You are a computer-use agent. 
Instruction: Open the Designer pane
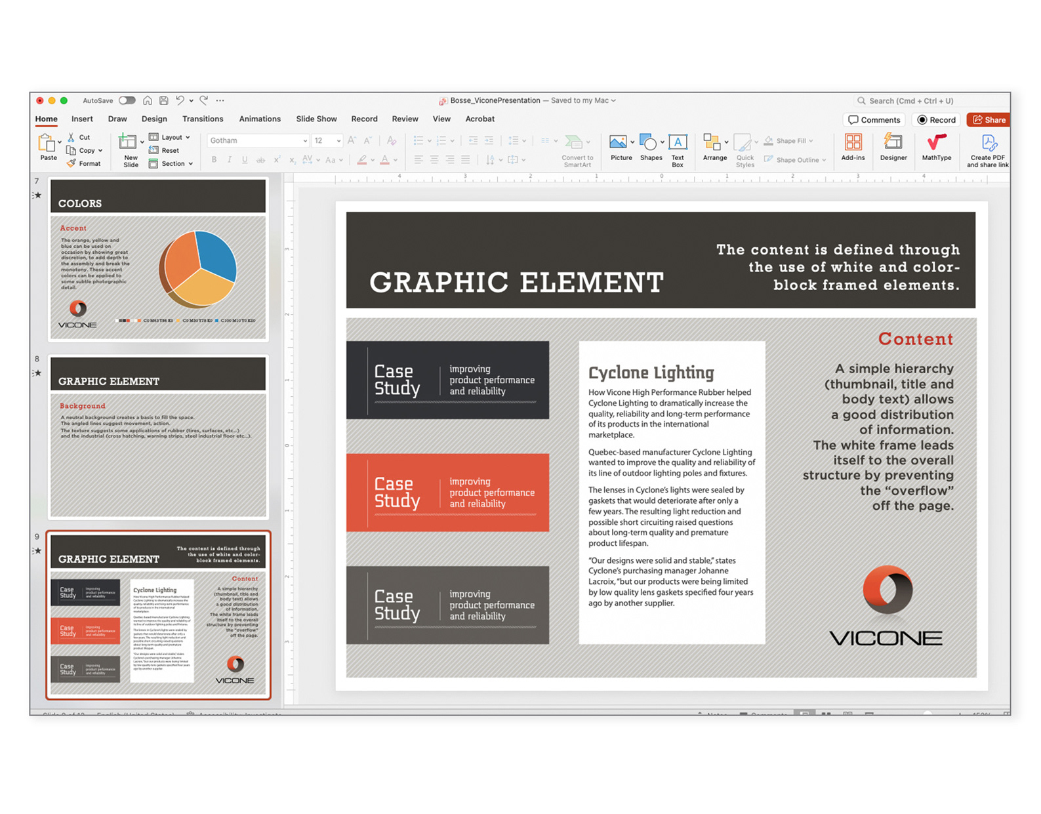coord(893,148)
